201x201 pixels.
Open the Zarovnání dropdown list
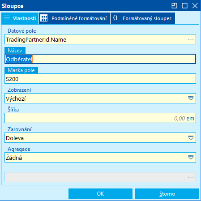click(191, 138)
